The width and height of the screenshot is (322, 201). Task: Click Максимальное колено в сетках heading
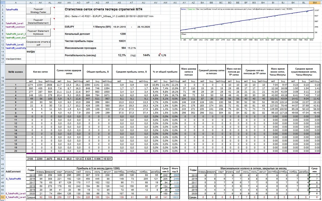(x=254, y=168)
